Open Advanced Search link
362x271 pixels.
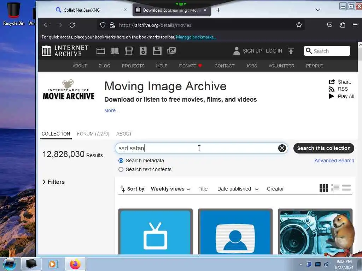point(334,161)
